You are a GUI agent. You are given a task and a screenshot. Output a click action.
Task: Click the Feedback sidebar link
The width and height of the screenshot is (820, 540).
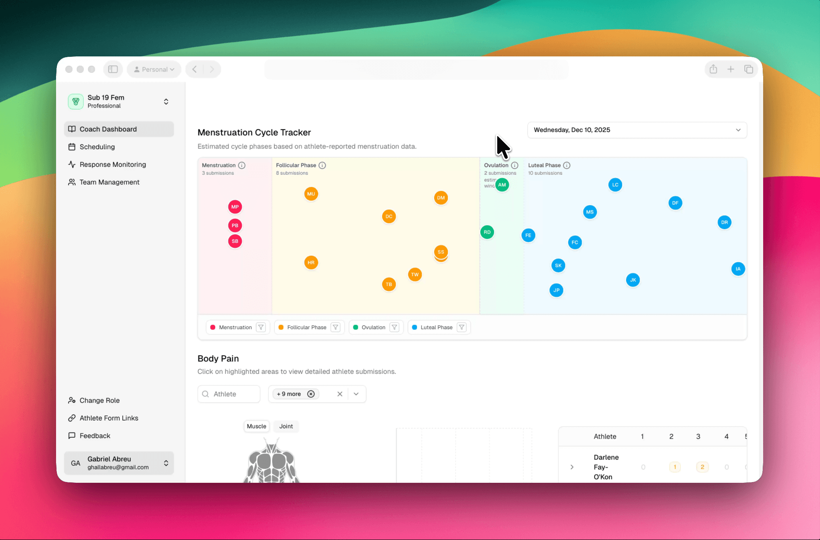pos(95,436)
